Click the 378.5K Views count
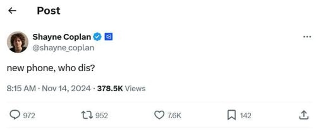Screen dimensions: 316x134 (121, 88)
